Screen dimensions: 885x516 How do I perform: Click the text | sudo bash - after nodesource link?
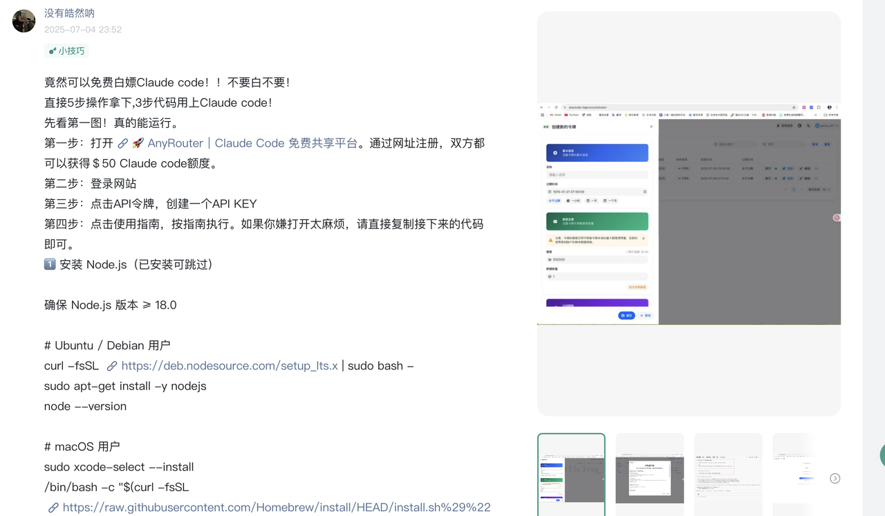[378, 366]
